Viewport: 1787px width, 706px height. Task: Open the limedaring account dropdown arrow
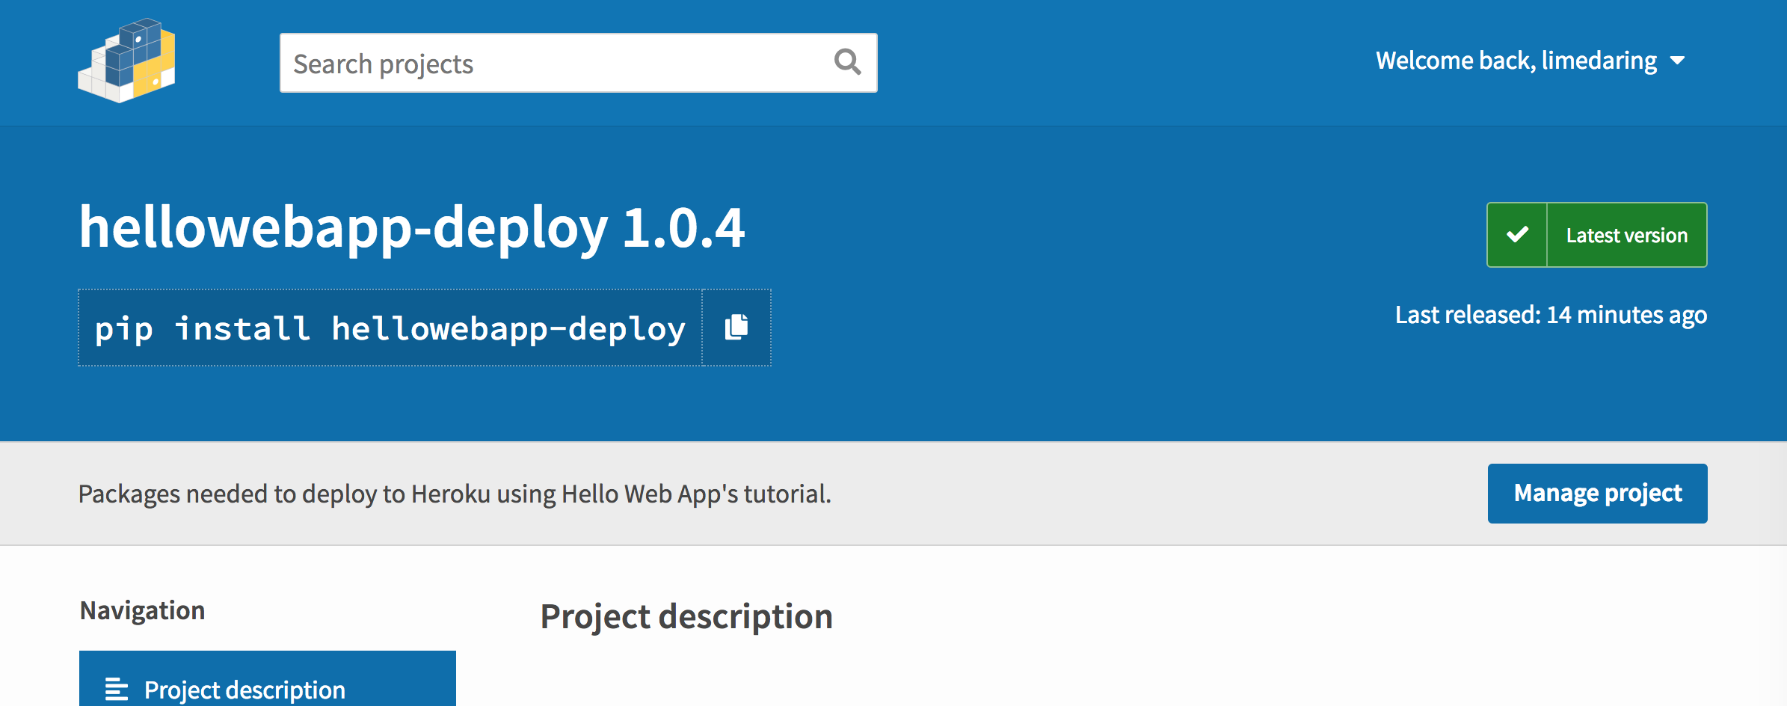1678,61
